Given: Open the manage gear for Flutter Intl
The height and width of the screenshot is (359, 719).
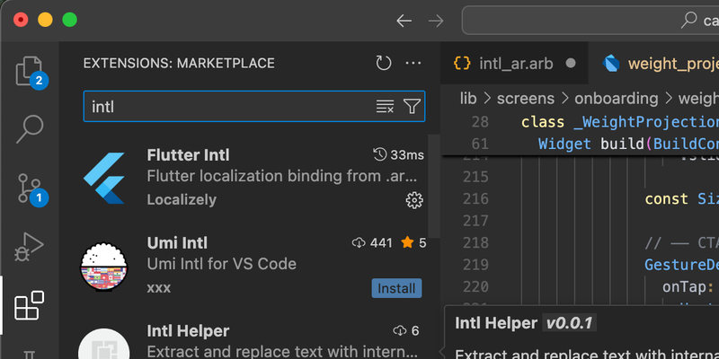Looking at the screenshot, I should tap(414, 200).
